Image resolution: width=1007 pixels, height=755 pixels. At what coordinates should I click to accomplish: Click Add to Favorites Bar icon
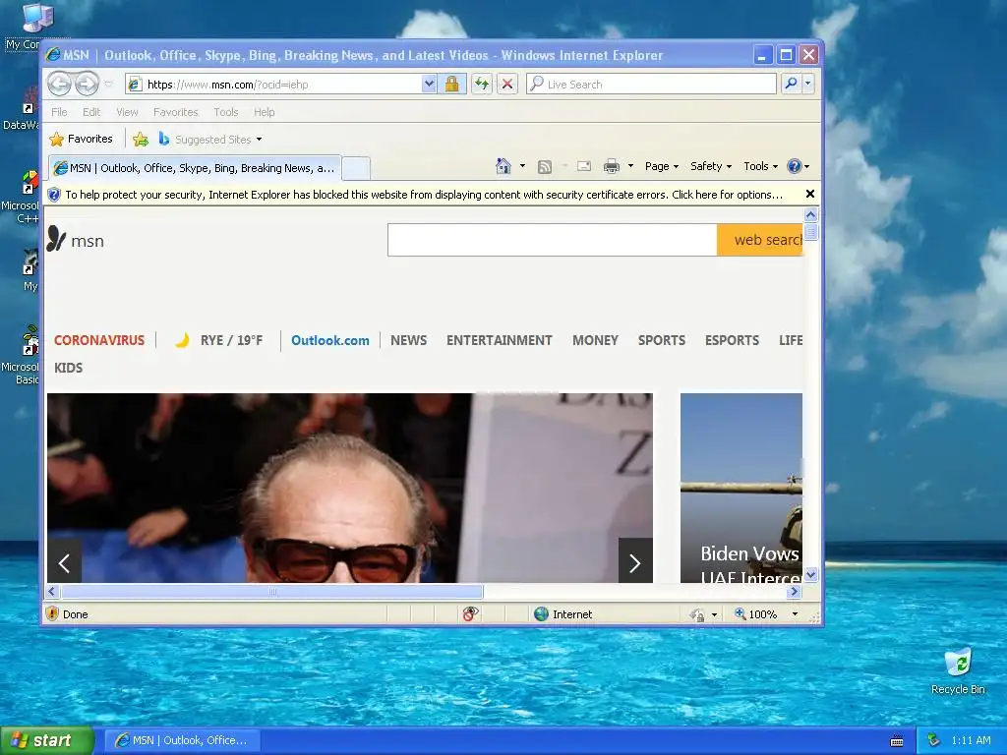pos(141,139)
